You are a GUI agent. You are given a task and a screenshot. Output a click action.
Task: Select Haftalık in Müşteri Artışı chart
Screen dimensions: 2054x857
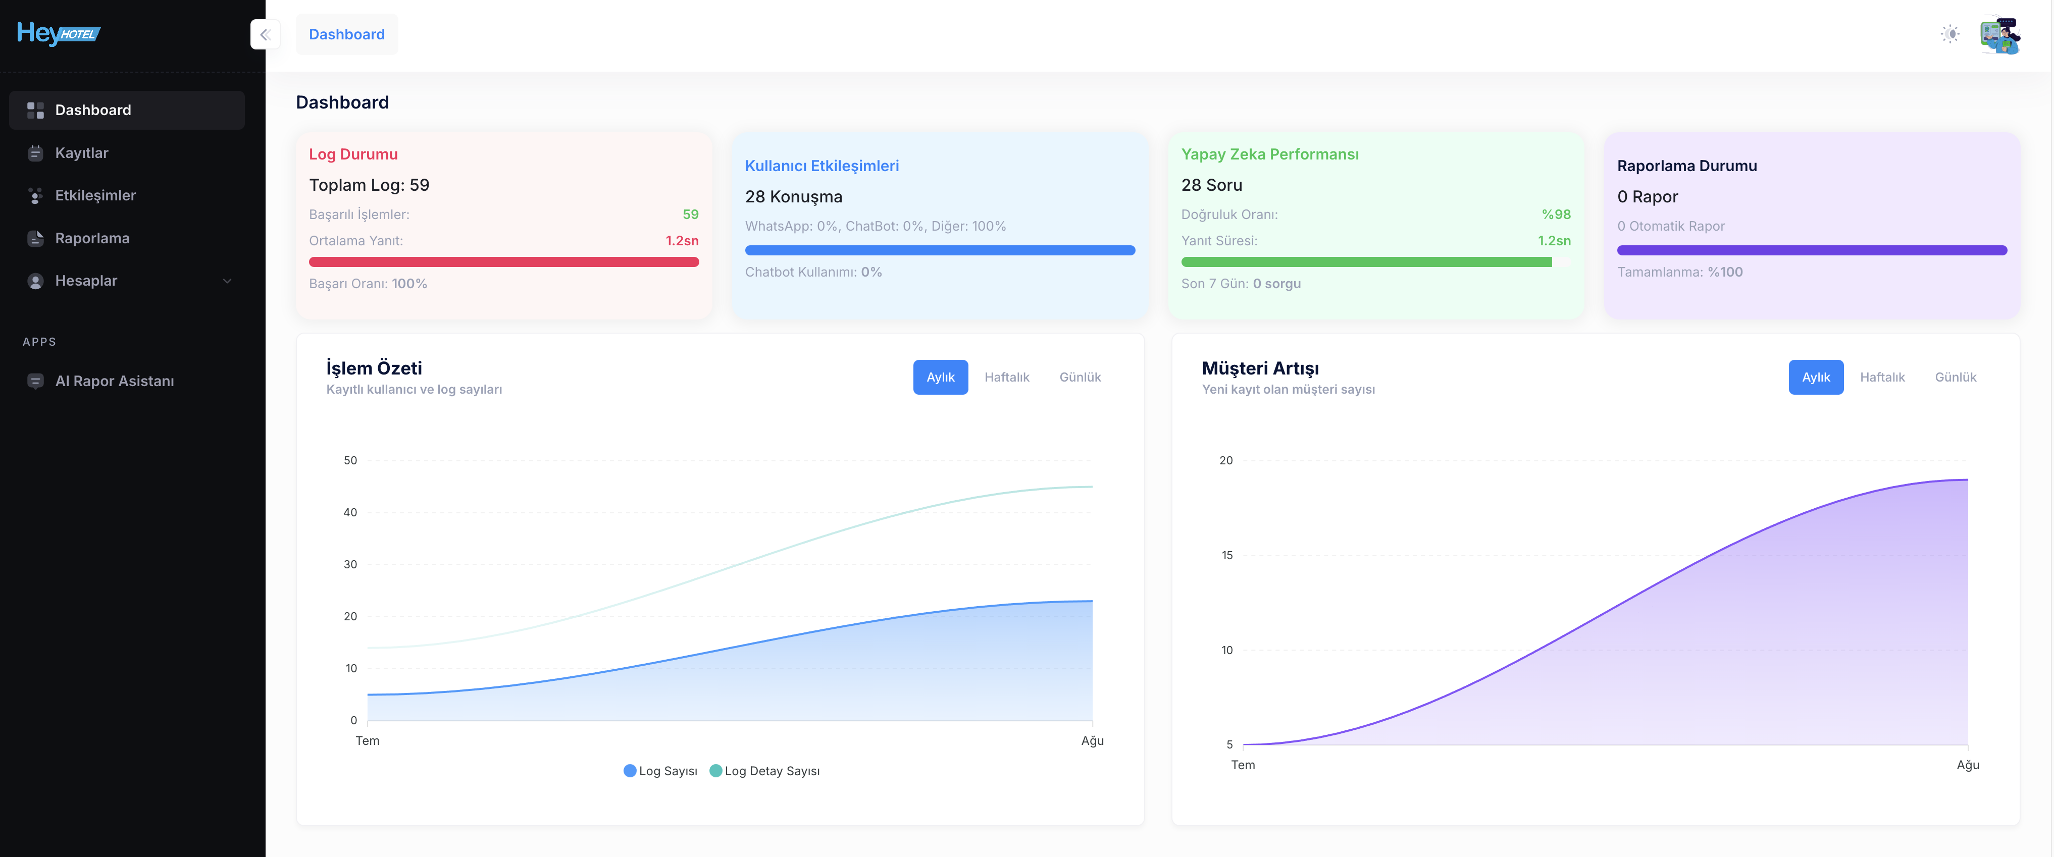1882,377
